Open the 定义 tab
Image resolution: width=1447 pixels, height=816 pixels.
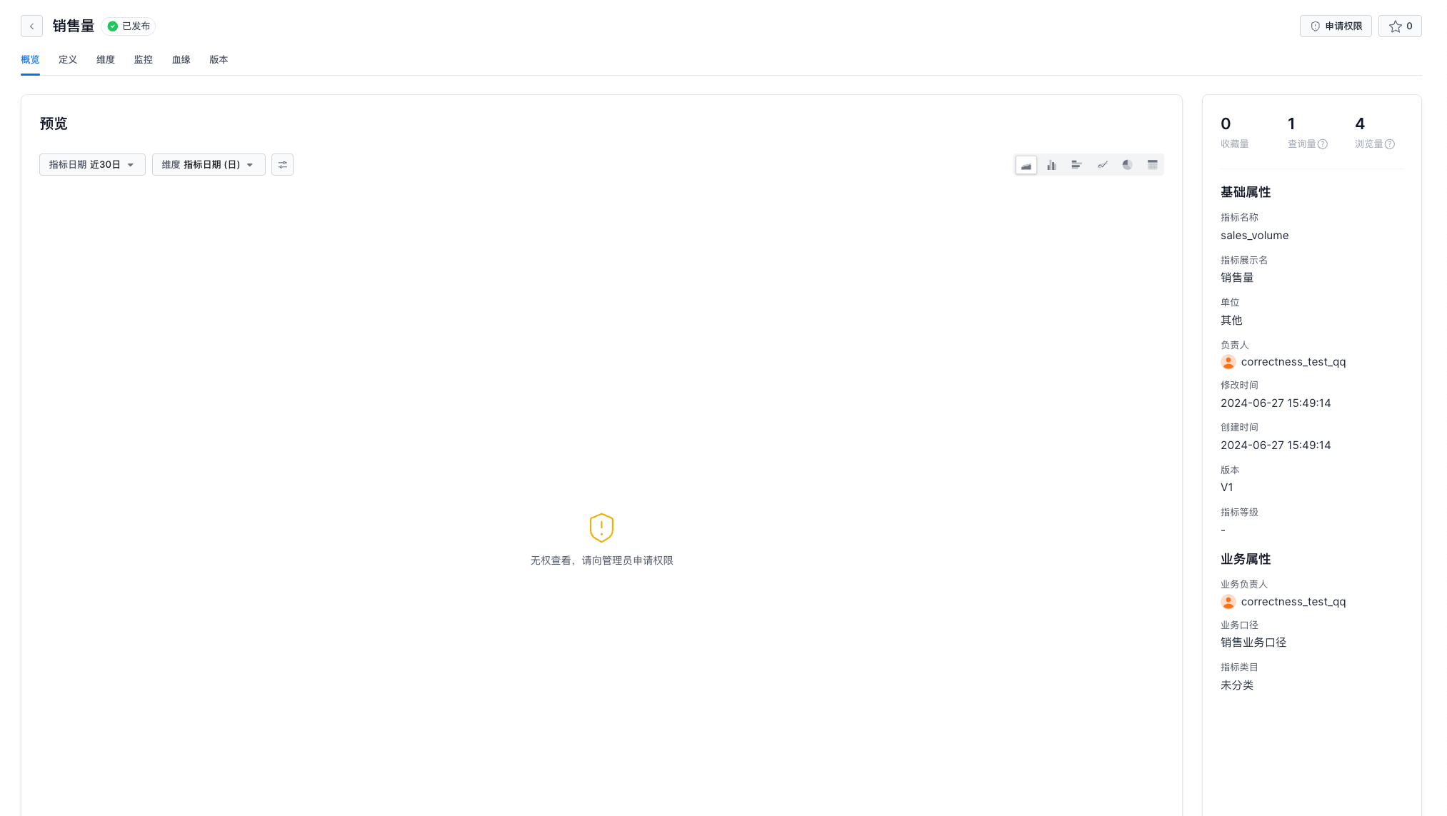[68, 60]
